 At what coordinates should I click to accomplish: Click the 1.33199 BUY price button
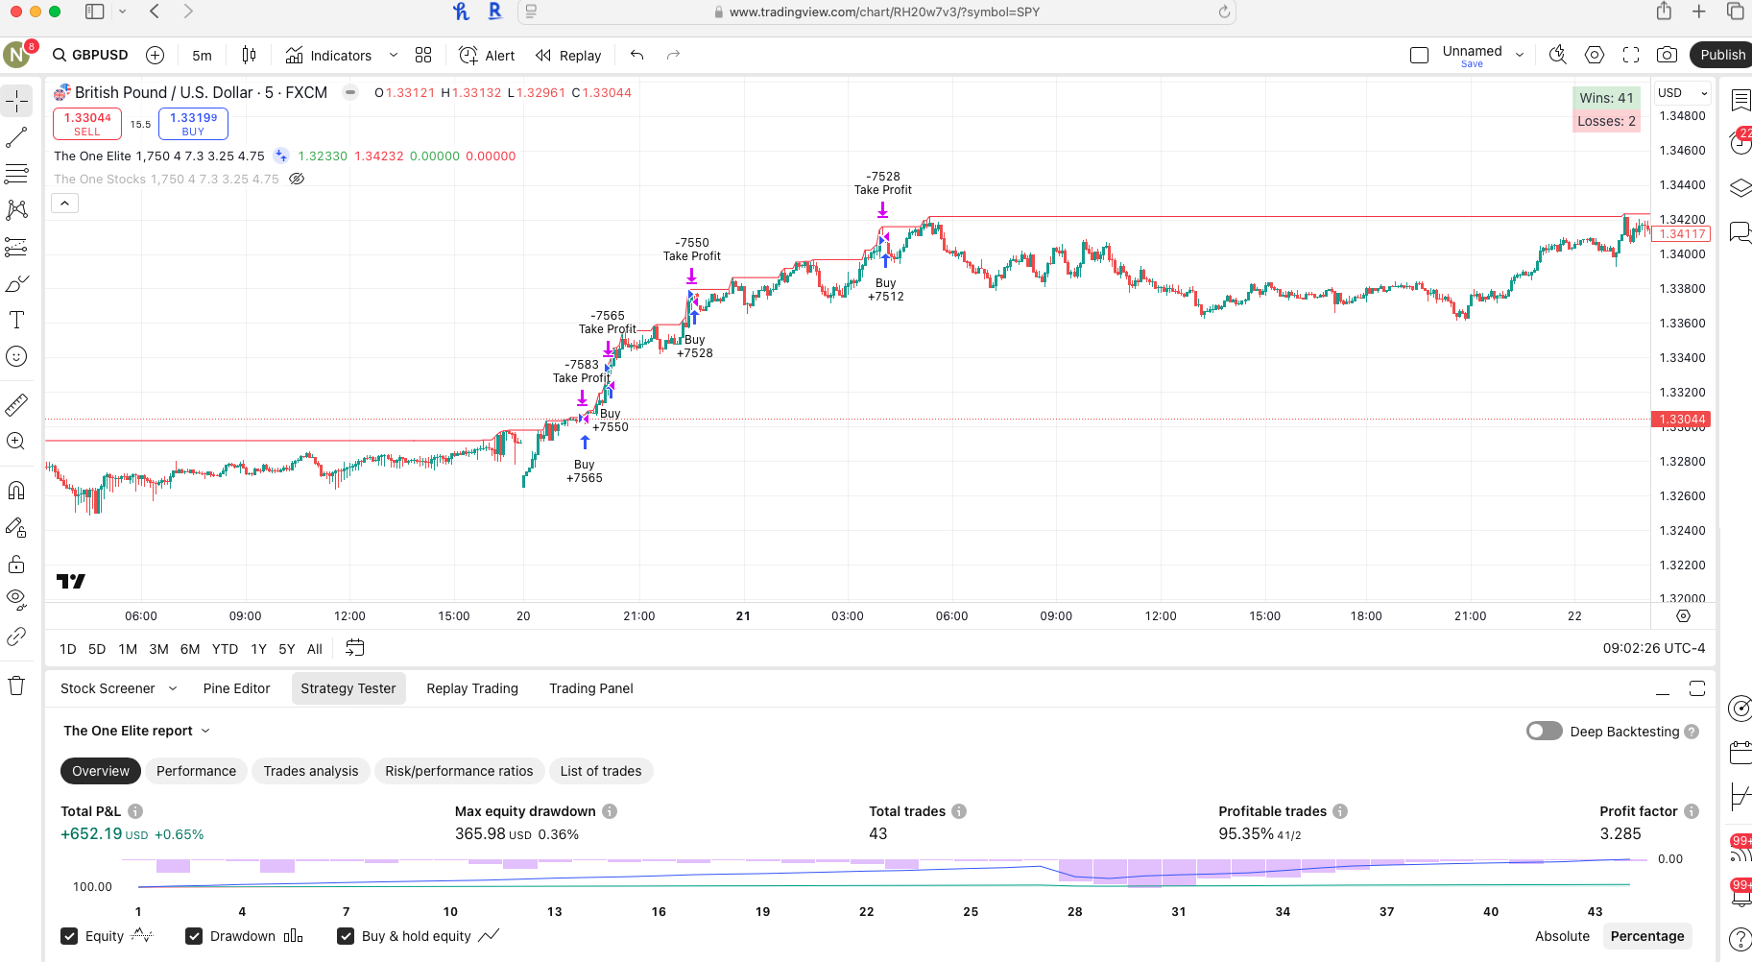pyautogui.click(x=193, y=124)
